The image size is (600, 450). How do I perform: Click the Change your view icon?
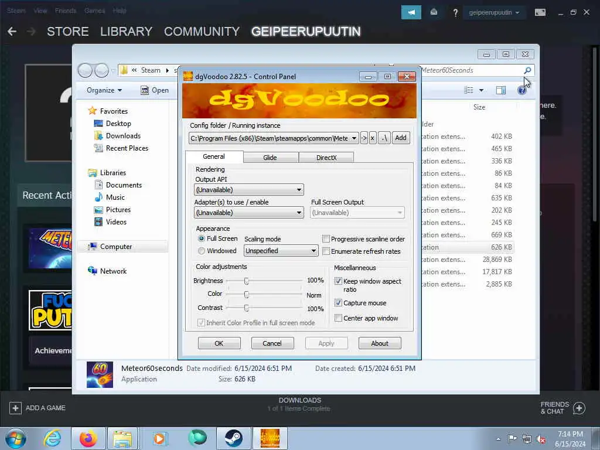pyautogui.click(x=468, y=90)
